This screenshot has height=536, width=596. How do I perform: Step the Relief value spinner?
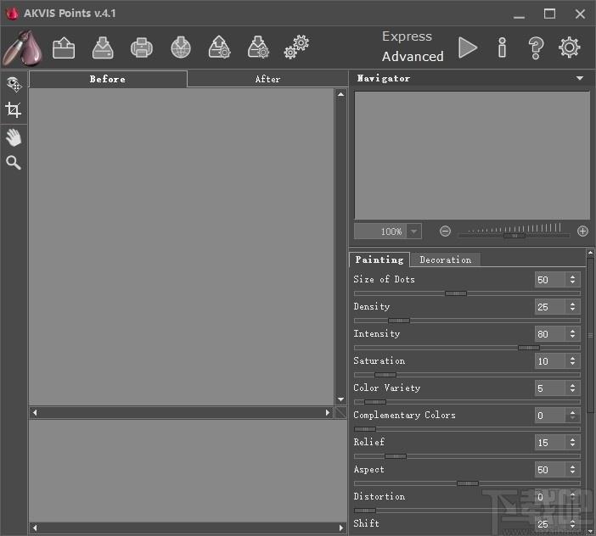click(x=572, y=442)
